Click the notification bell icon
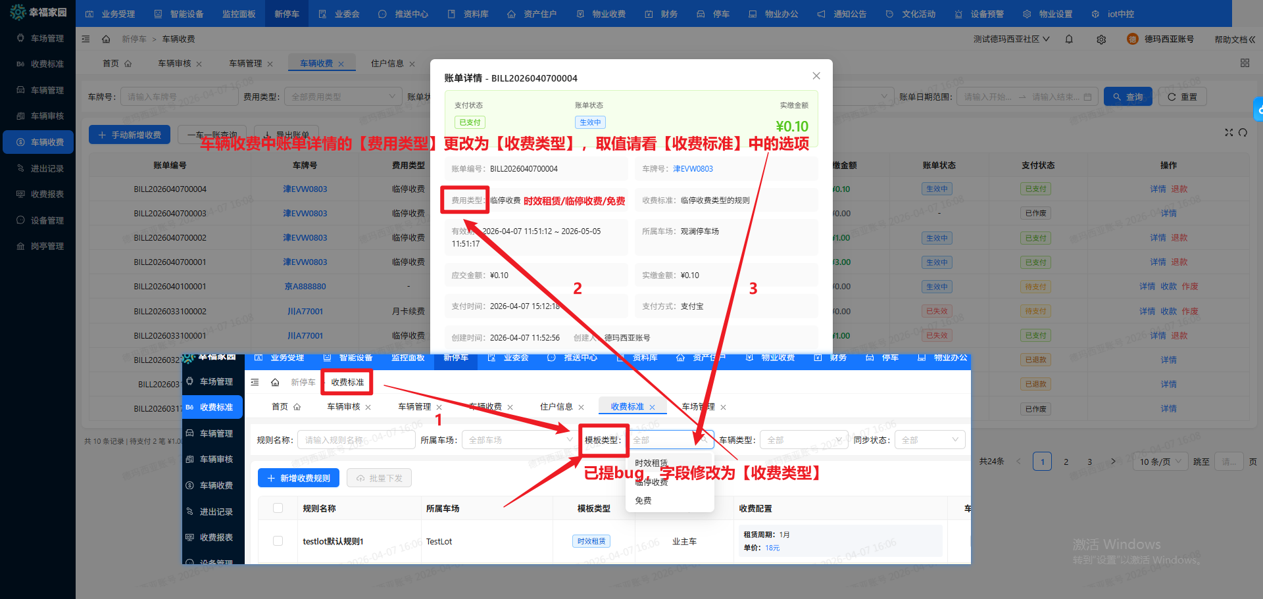Image resolution: width=1263 pixels, height=599 pixels. (x=1069, y=39)
